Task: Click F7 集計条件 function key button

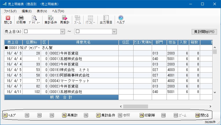Action: [x=106, y=115]
